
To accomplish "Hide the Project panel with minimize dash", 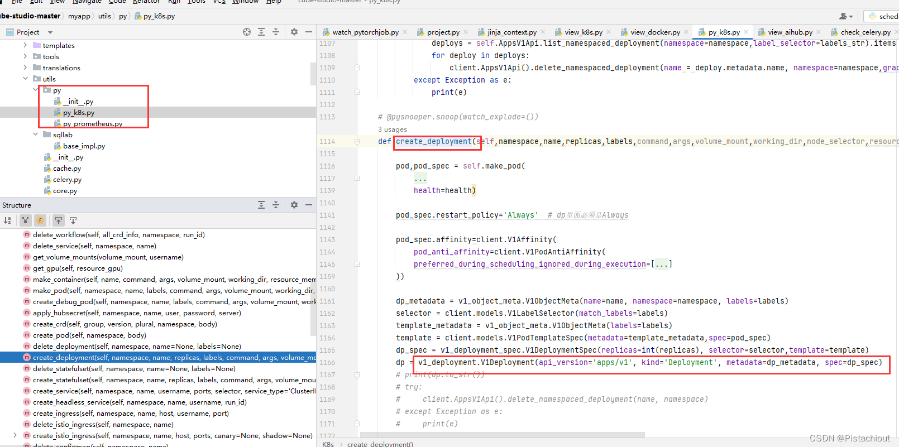I will (x=309, y=32).
